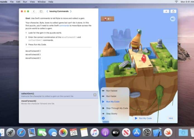Viewport: 194px width, 139px height.
Task: Open Photos from the dock
Action: pyautogui.click(x=63, y=133)
